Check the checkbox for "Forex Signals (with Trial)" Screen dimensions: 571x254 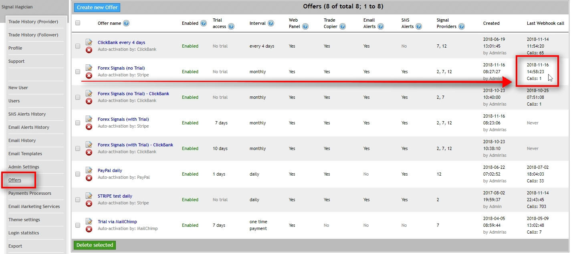point(78,123)
